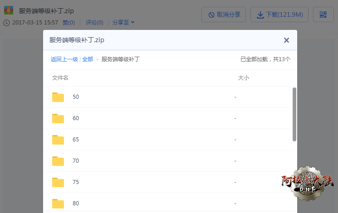The height and width of the screenshot is (213, 338).
Task: Click the 赞(0) like link
Action: coord(69,23)
